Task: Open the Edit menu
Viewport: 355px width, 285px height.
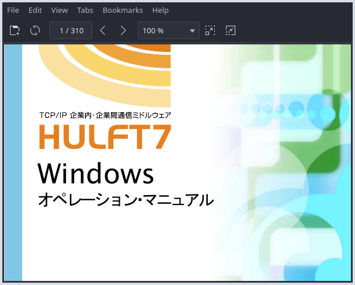Action: pyautogui.click(x=35, y=10)
